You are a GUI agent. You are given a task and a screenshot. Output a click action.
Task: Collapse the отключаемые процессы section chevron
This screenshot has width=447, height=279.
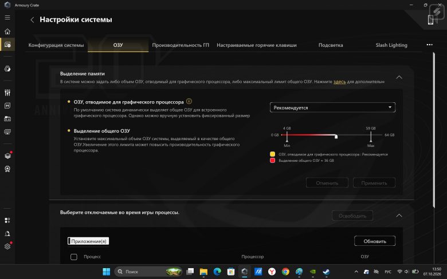pos(399,216)
